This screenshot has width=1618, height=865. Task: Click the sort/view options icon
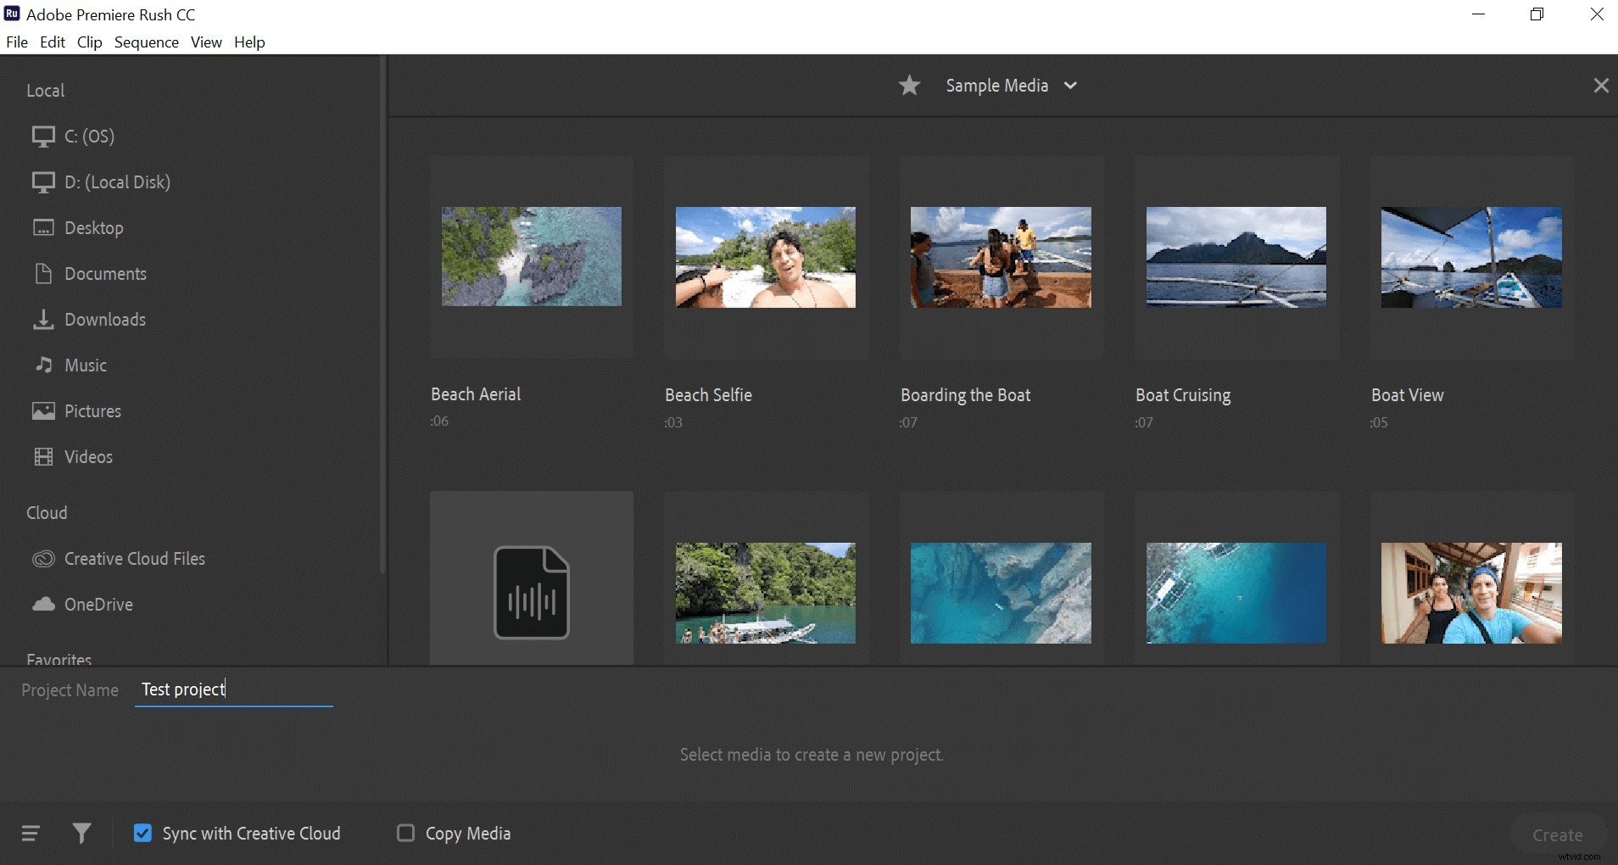(x=31, y=833)
